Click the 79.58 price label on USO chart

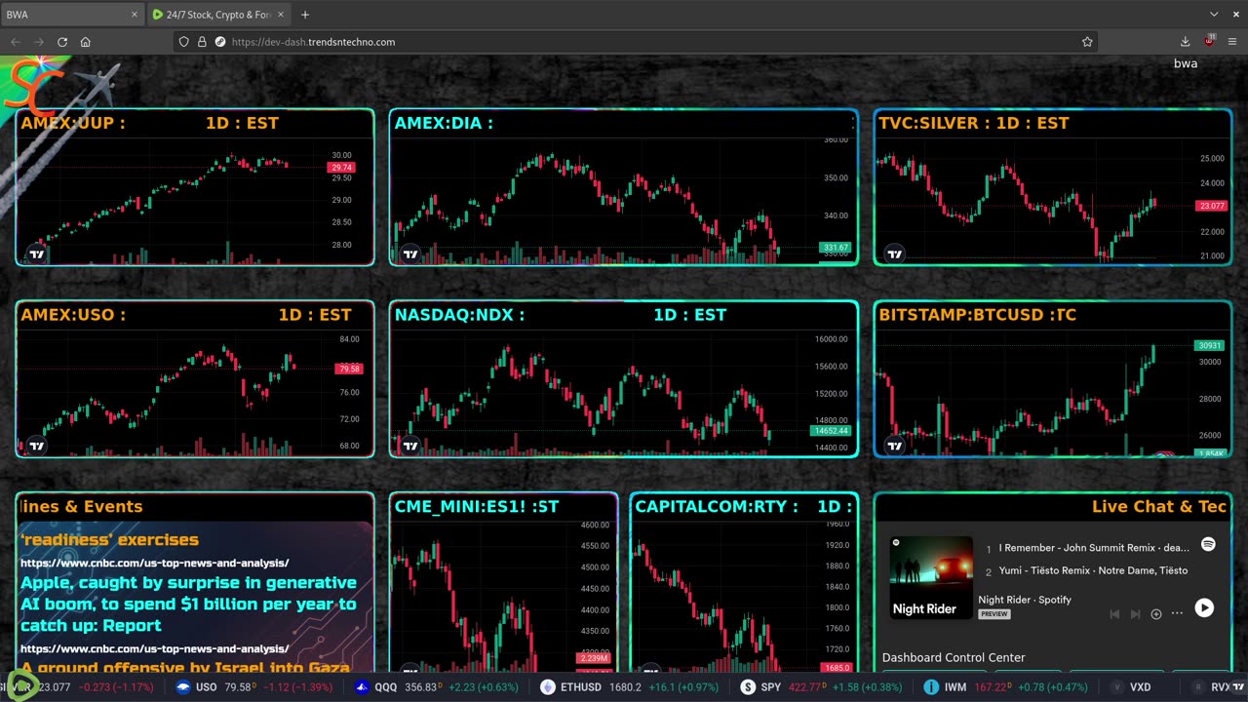(348, 369)
